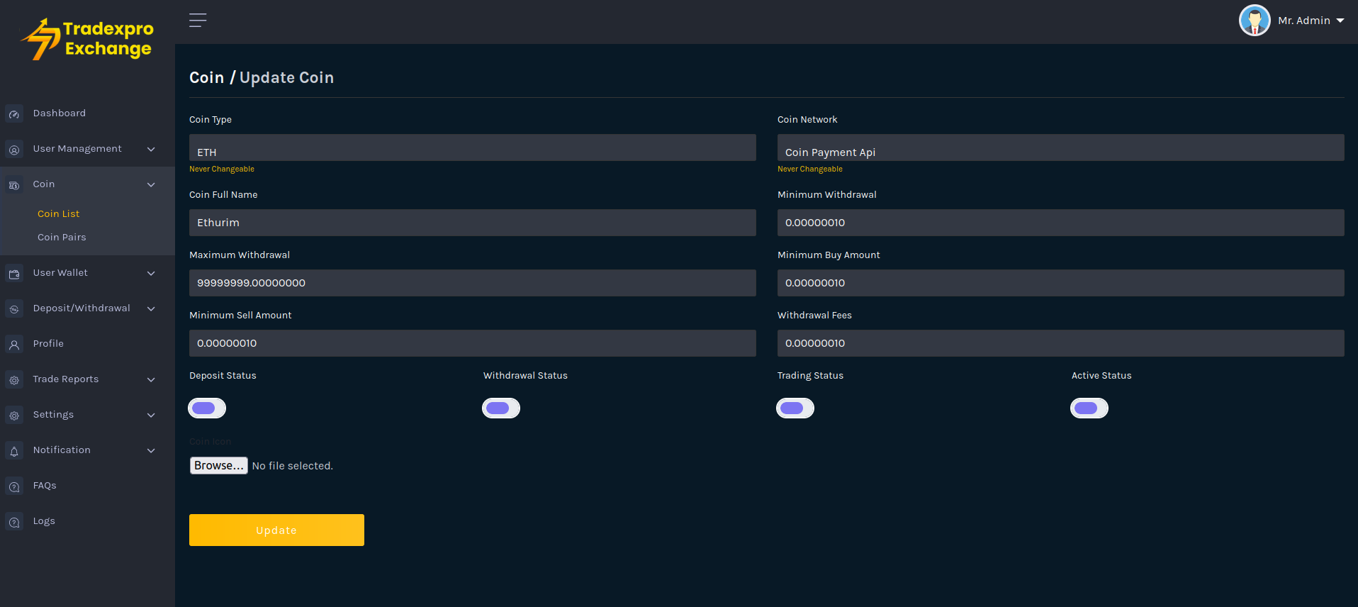
Task: Expand the User Management chevron
Action: coord(151,149)
